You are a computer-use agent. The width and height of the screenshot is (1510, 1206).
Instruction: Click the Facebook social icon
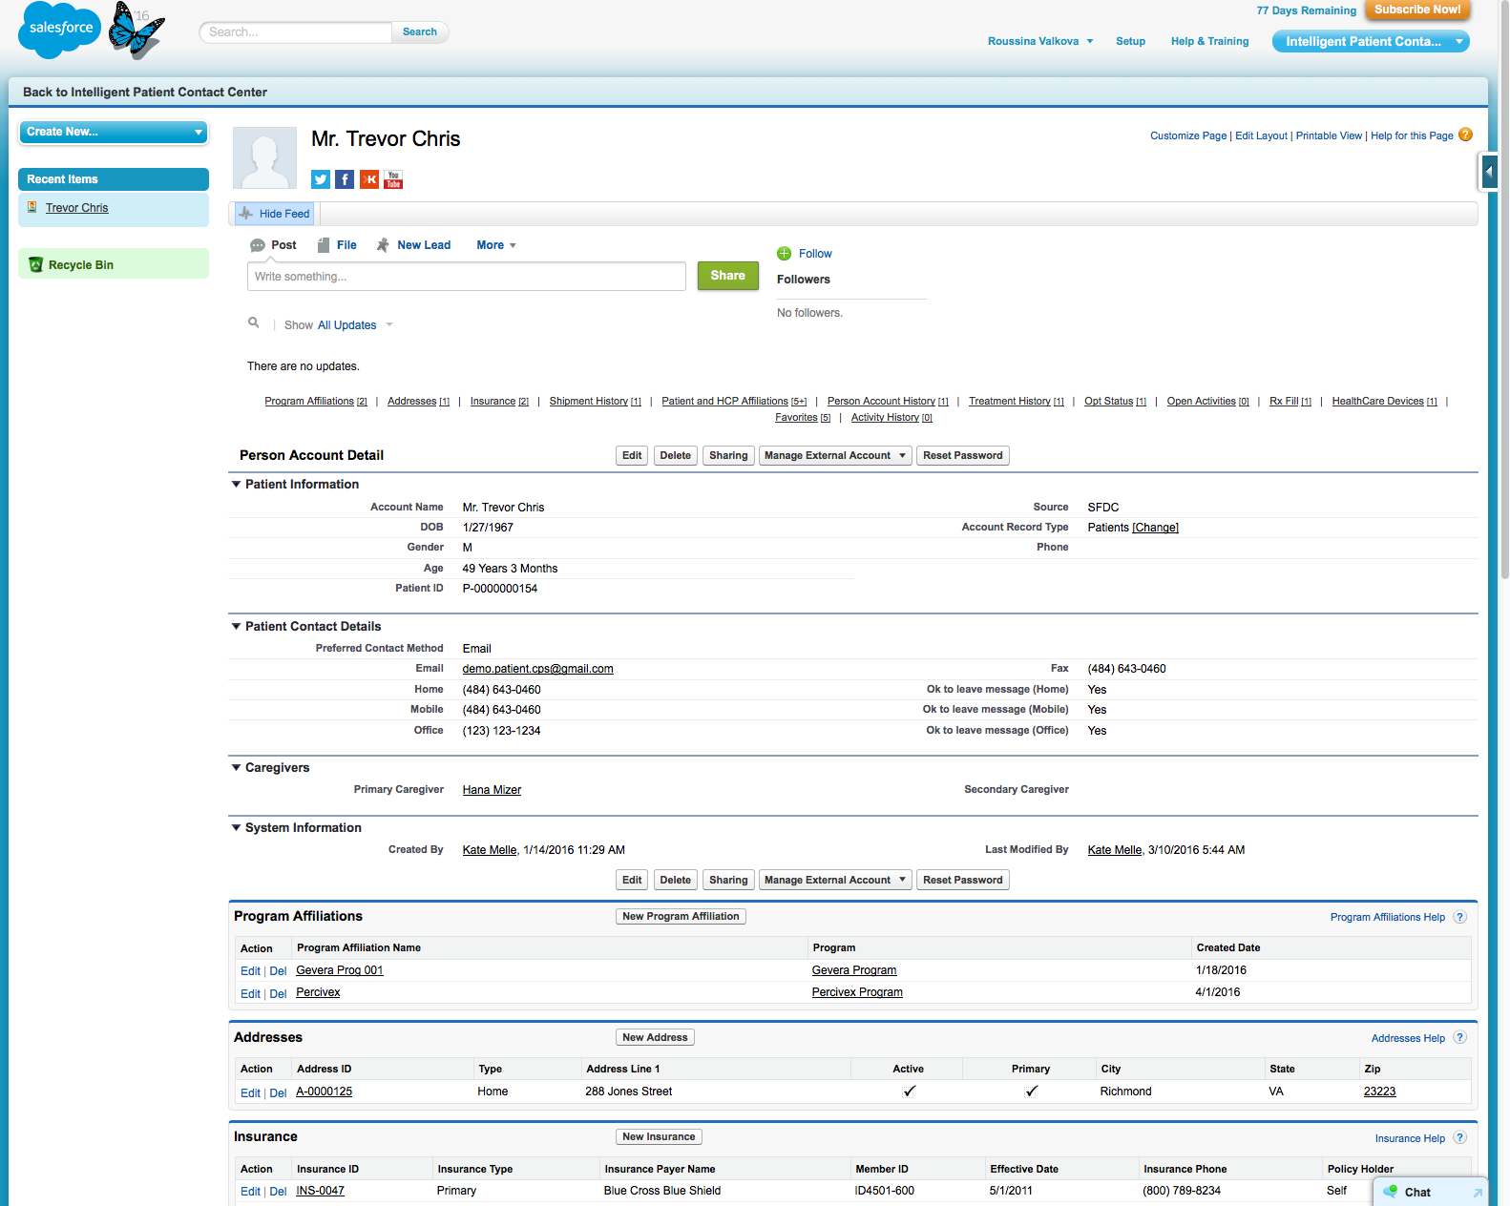[x=345, y=179]
